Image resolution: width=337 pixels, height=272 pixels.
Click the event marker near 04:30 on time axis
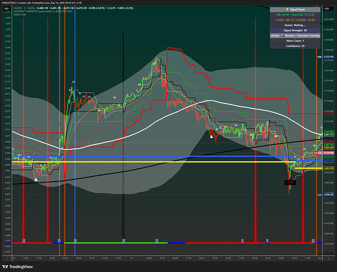[x=157, y=241]
